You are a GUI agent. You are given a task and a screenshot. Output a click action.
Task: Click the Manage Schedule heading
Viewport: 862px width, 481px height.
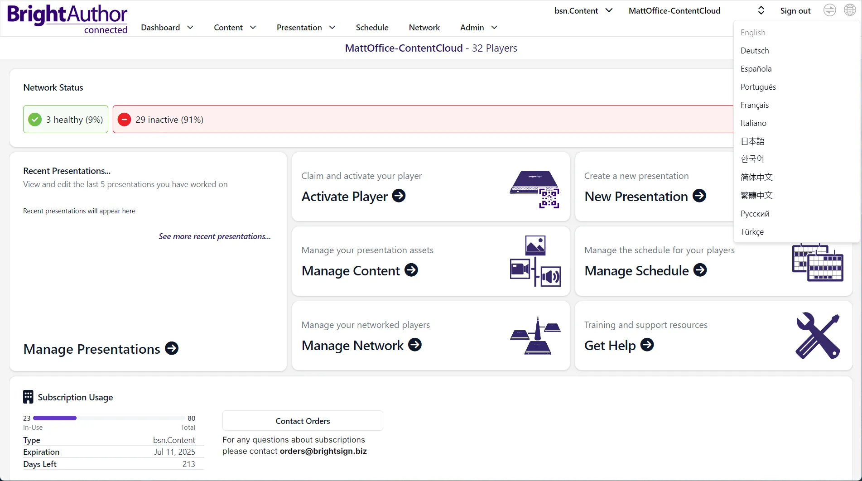click(636, 270)
